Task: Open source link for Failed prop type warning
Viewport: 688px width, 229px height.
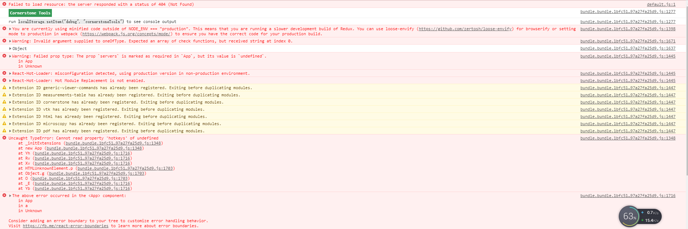Action: [x=628, y=56]
